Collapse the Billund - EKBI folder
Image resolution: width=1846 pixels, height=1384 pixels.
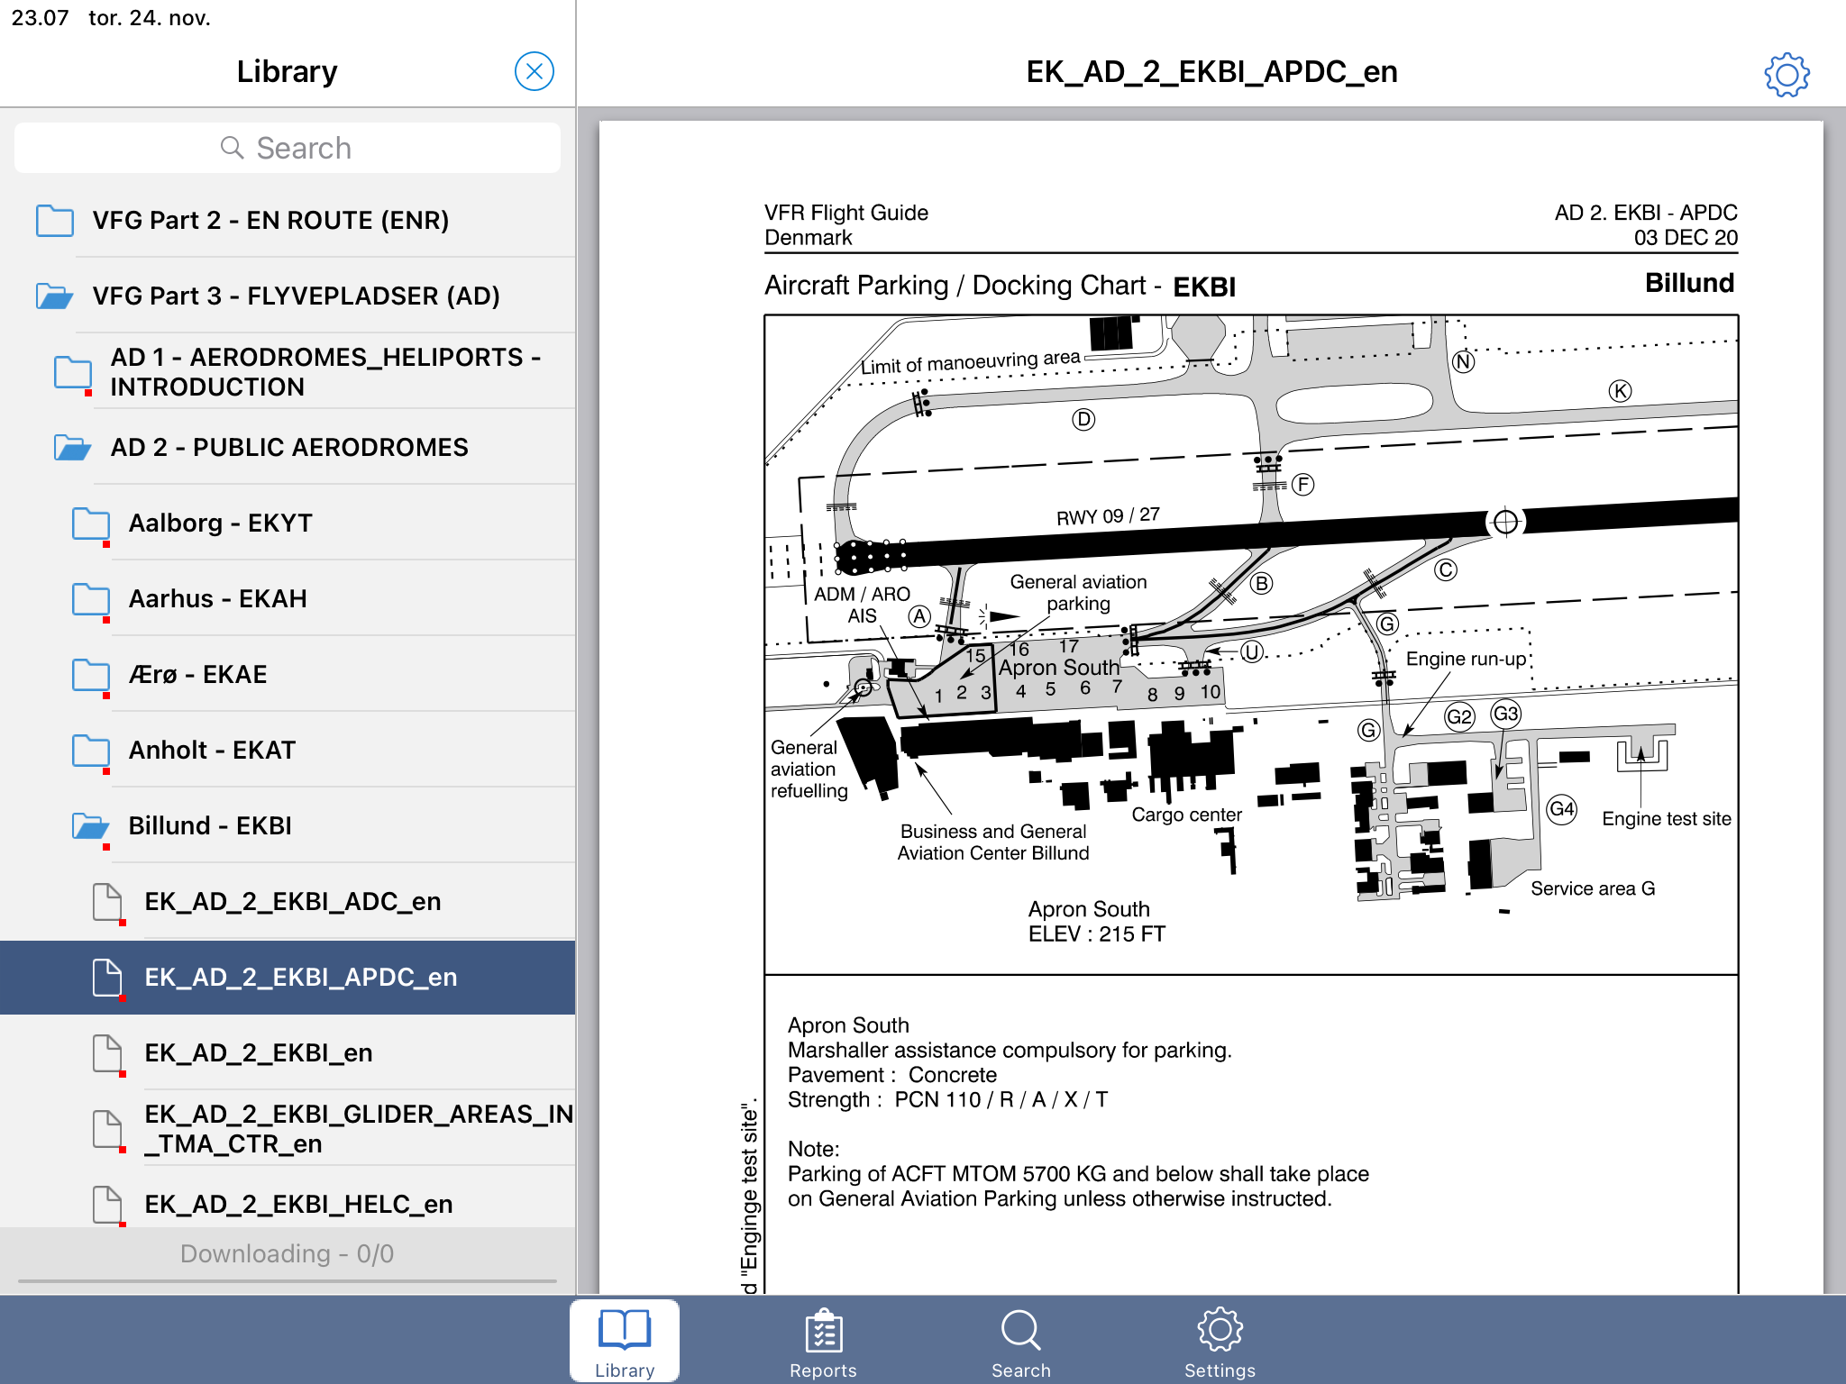288,825
